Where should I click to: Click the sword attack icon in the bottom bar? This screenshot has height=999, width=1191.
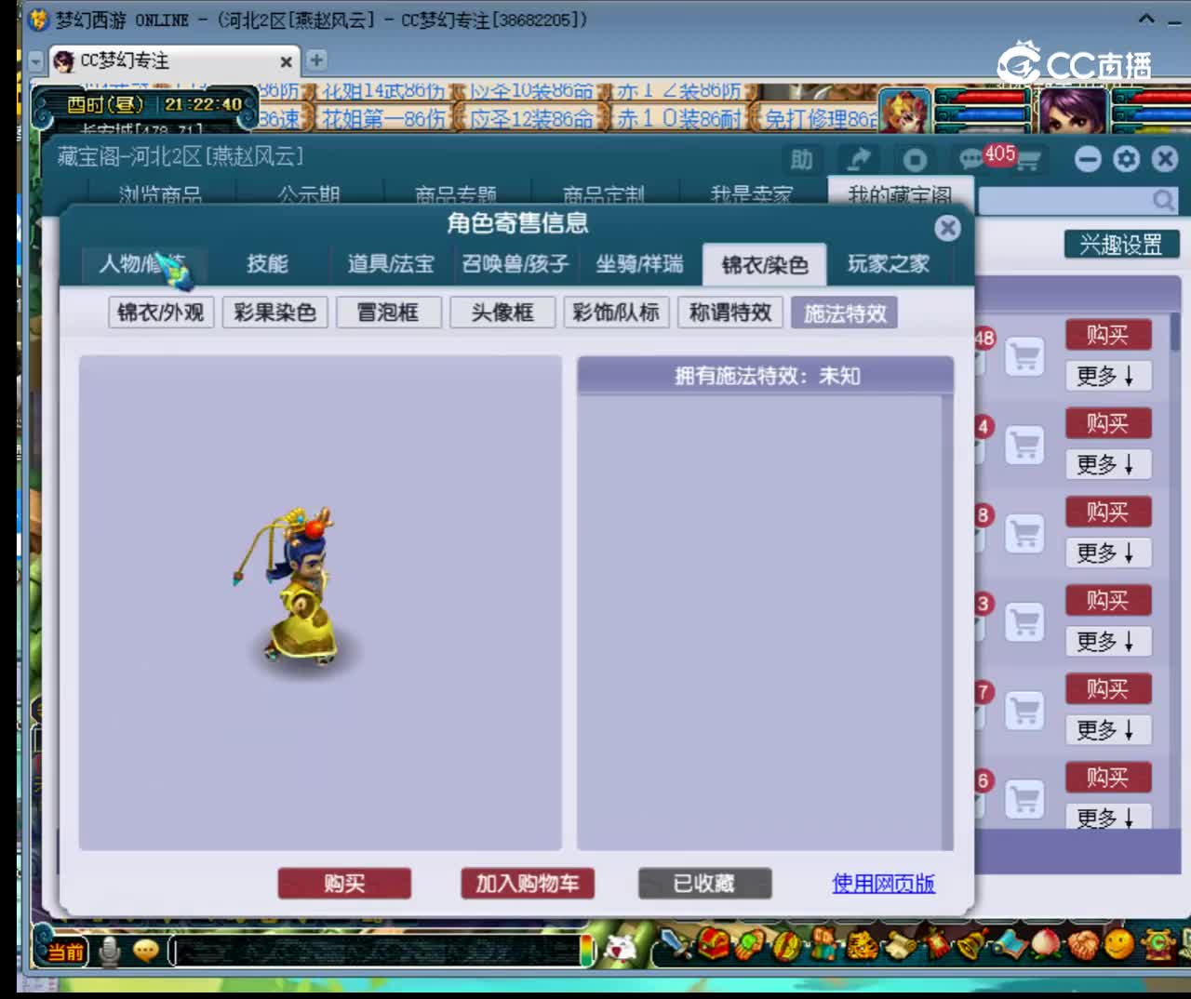[x=676, y=946]
